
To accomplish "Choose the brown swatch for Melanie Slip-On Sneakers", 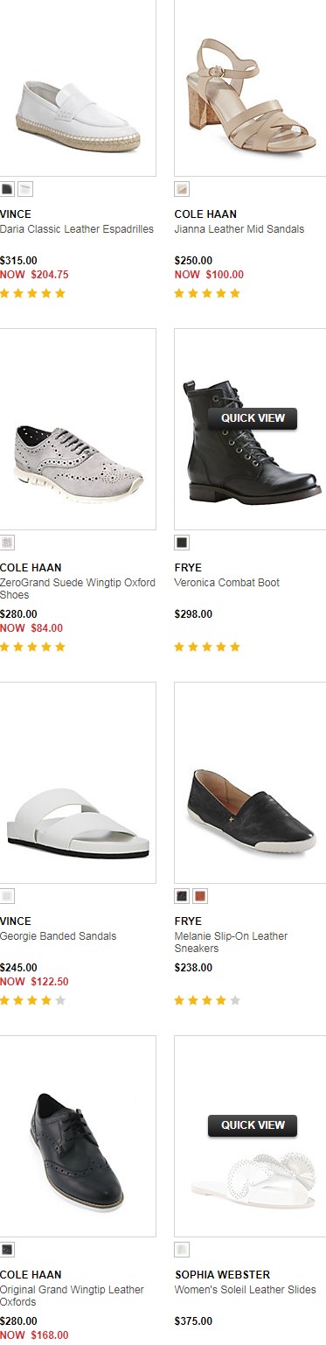I will pos(200,896).
